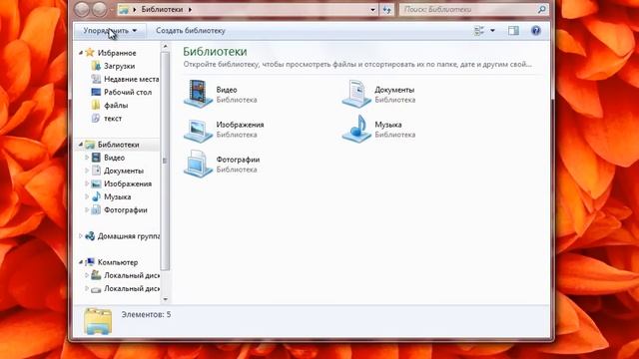Click the libraries icon in details pane
639x359 pixels.
[x=98, y=321]
